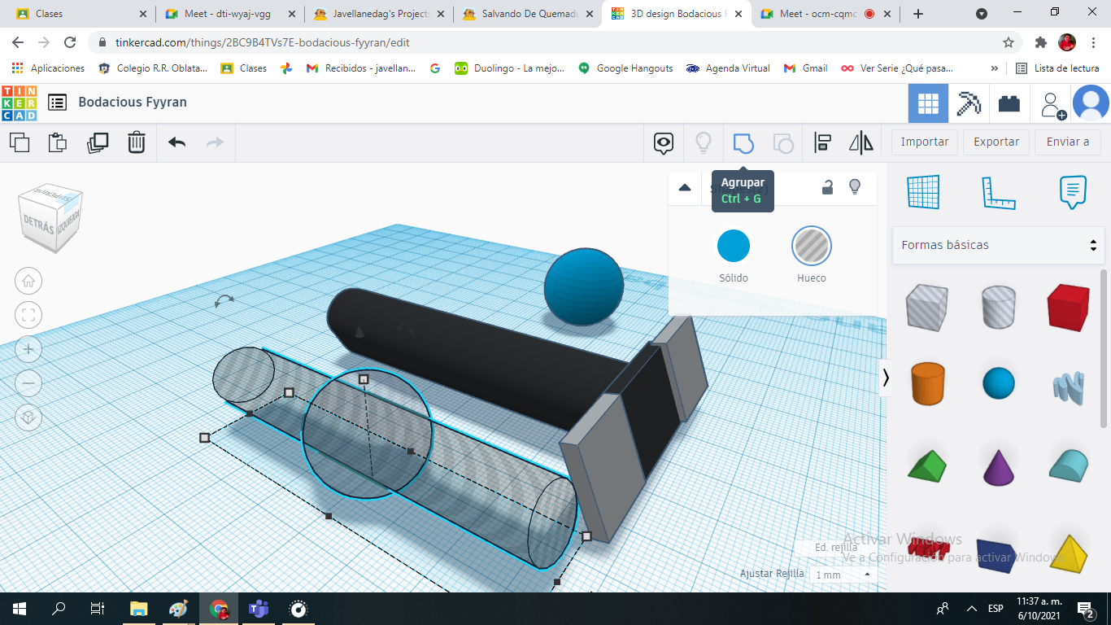The width and height of the screenshot is (1111, 625).
Task: Open Microsoft Teams from the taskbar
Action: (x=259, y=608)
